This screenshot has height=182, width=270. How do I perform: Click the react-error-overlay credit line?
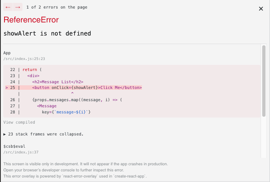tap(75, 176)
